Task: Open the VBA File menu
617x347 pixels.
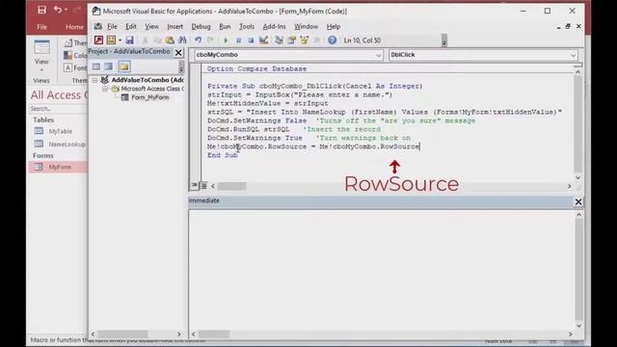Action: coord(112,26)
